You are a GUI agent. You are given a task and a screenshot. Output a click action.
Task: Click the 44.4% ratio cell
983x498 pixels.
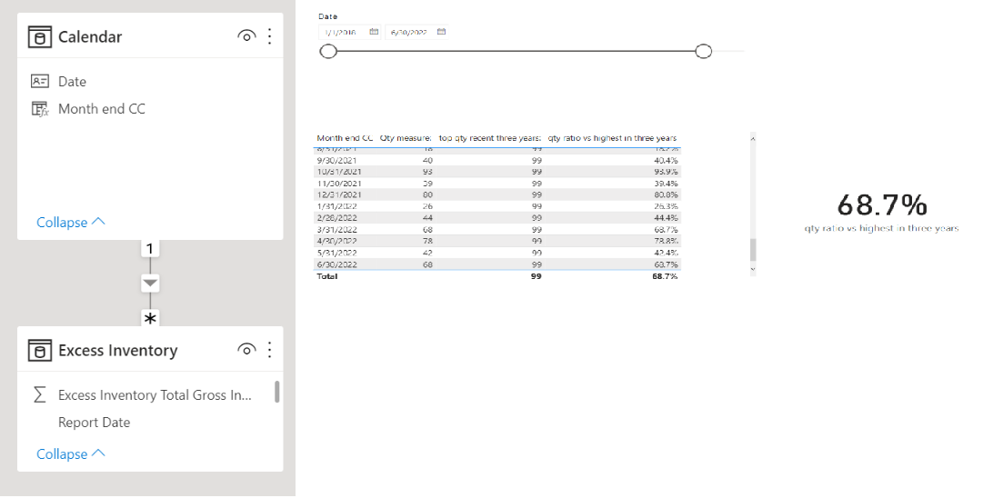coord(666,218)
